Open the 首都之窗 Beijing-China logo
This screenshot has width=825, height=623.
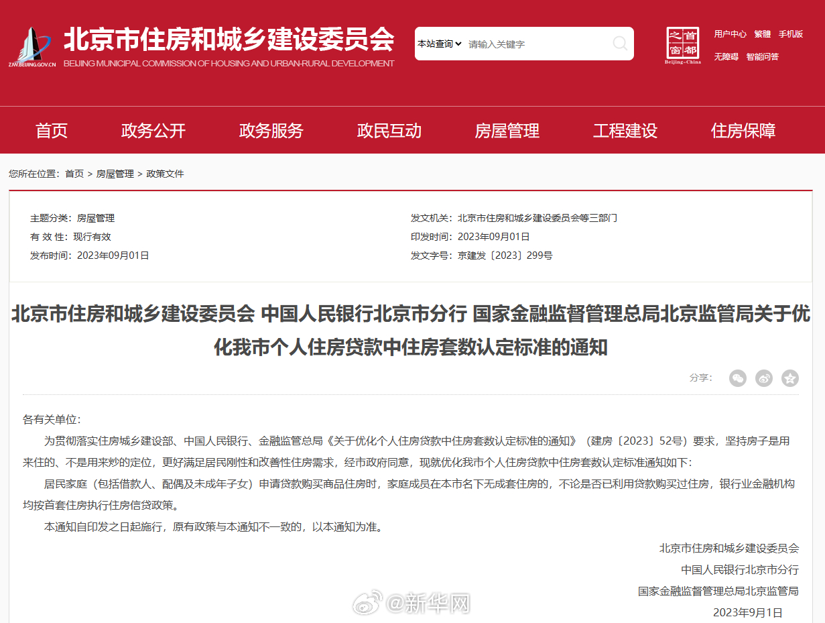683,46
